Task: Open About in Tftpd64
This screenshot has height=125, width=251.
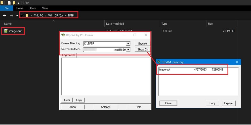Action: point(73,107)
